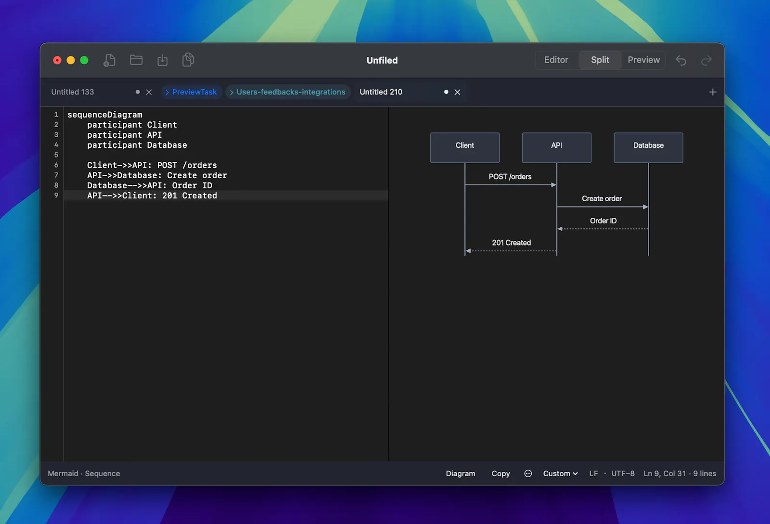Place cursor on 'sequenceDiagram' code line
770x524 pixels.
click(105, 115)
